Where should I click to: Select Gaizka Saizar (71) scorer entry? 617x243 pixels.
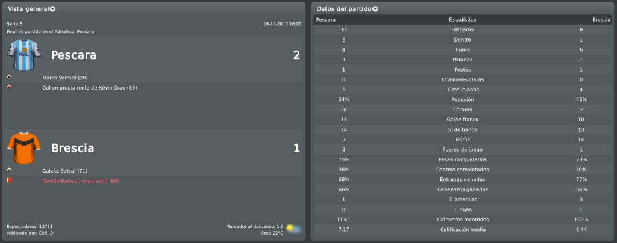coord(64,171)
